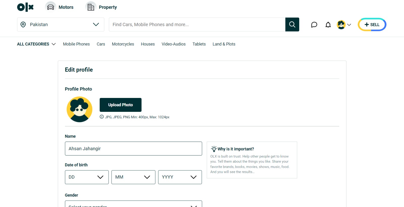Click the Upload Photo button

click(x=120, y=105)
